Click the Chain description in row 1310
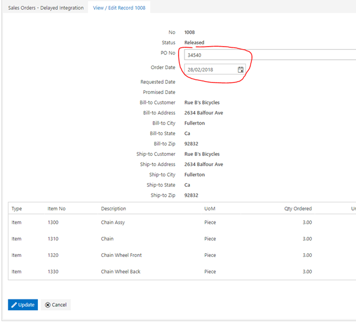Image resolution: width=356 pixels, height=329 pixels. [107, 239]
